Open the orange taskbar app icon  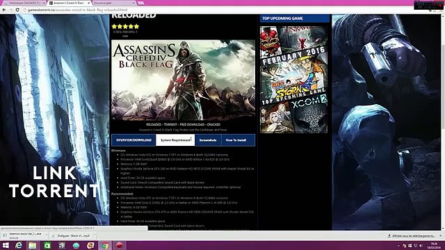(90, 245)
